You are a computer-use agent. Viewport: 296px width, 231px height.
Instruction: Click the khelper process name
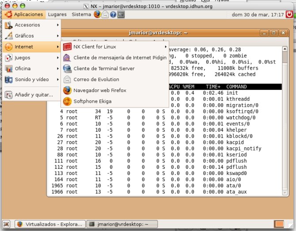[x=236, y=130]
